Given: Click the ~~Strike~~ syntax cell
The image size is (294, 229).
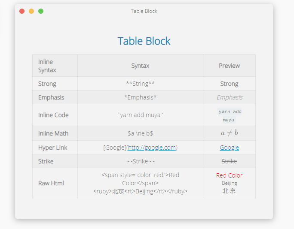Looking at the screenshot, I should tap(140, 161).
